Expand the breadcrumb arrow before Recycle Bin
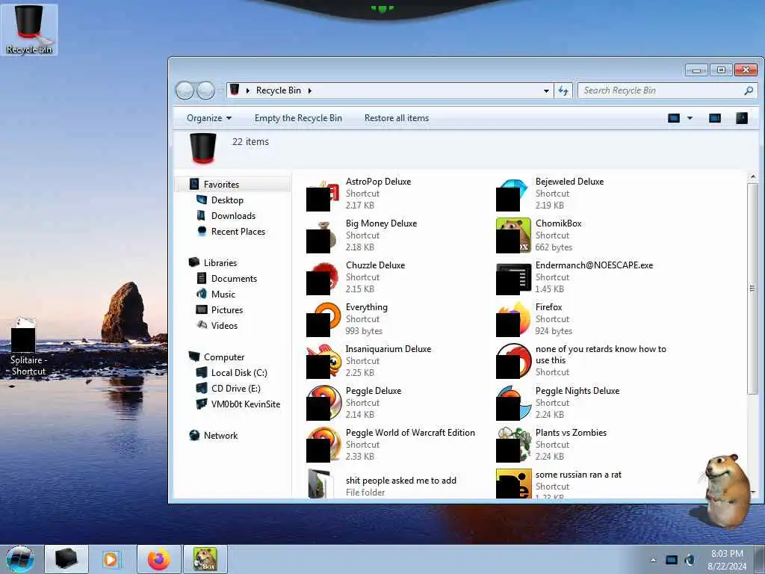Image resolution: width=765 pixels, height=574 pixels. click(x=248, y=90)
